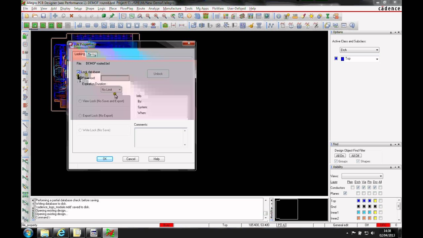Click the Open folder icon

coord(35,16)
